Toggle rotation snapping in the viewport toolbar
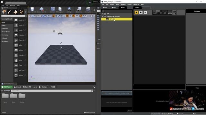The width and height of the screenshot is (206, 115). click(74, 16)
